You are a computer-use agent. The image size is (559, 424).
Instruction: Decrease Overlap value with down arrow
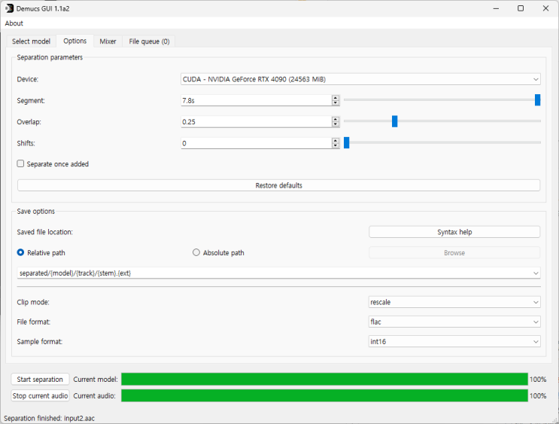(x=335, y=124)
